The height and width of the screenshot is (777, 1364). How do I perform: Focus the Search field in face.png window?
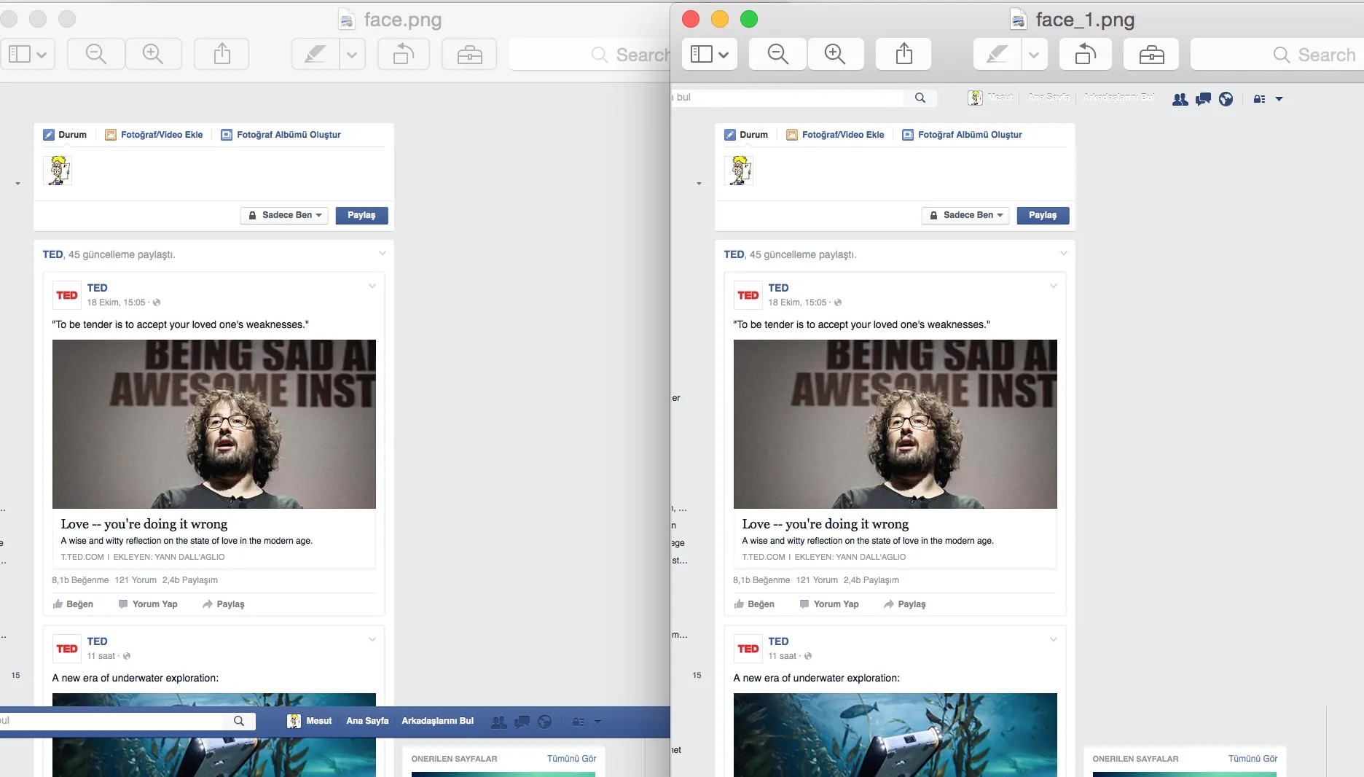[589, 54]
